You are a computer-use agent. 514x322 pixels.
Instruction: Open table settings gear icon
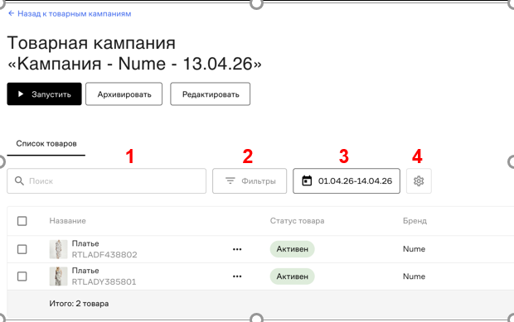(x=419, y=181)
